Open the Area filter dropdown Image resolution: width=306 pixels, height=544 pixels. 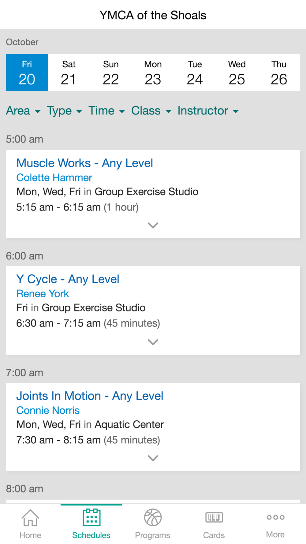click(23, 111)
